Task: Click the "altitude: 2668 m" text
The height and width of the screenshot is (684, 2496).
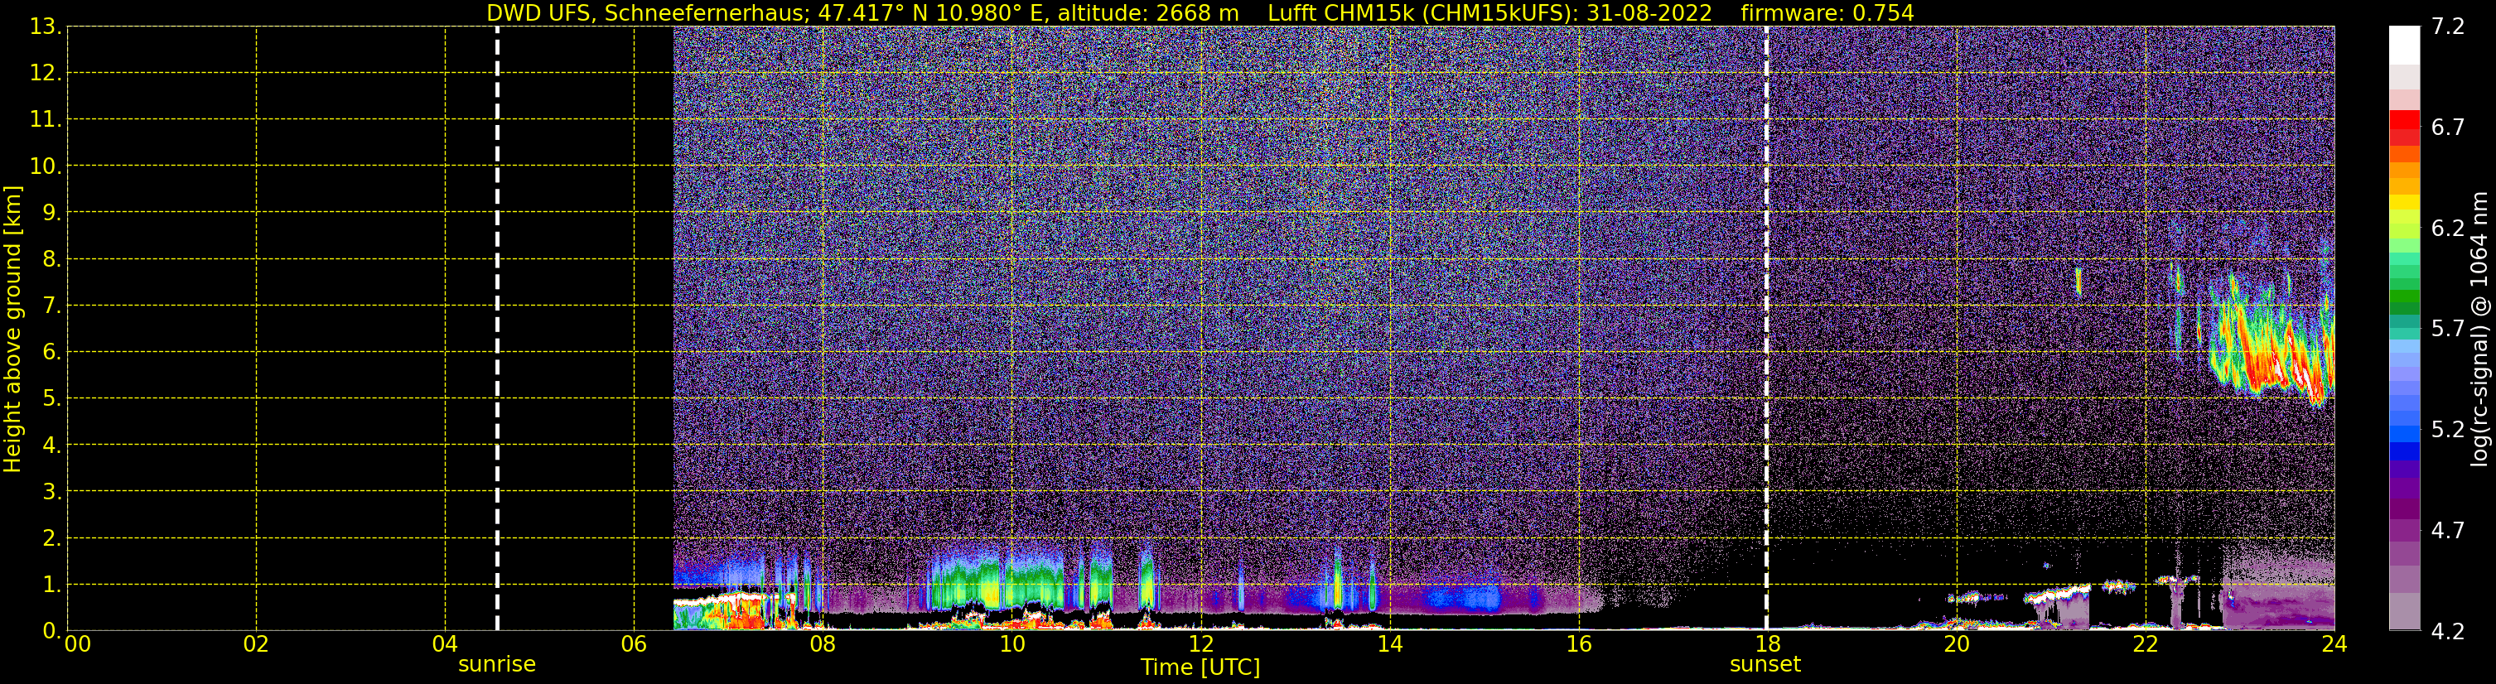Action: (x=1148, y=13)
